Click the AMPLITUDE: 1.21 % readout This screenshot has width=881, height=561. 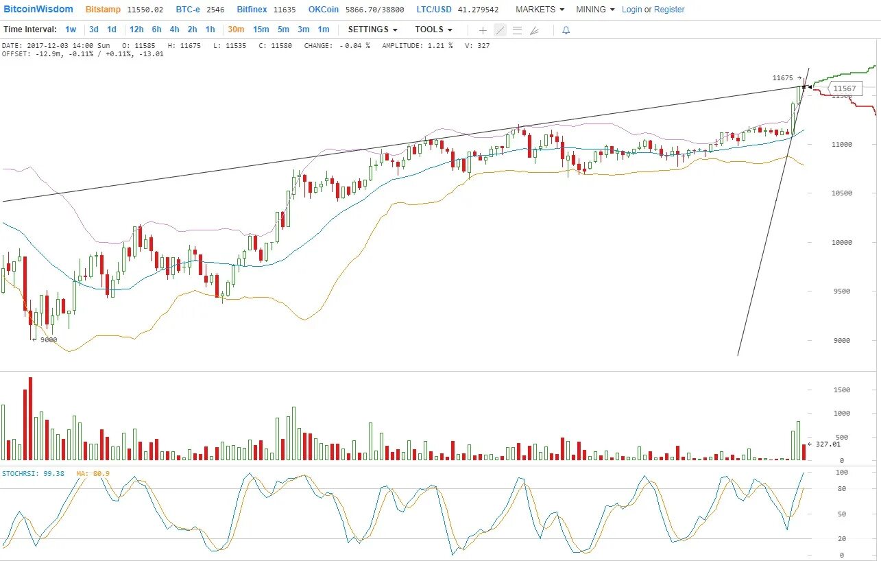[418, 45]
